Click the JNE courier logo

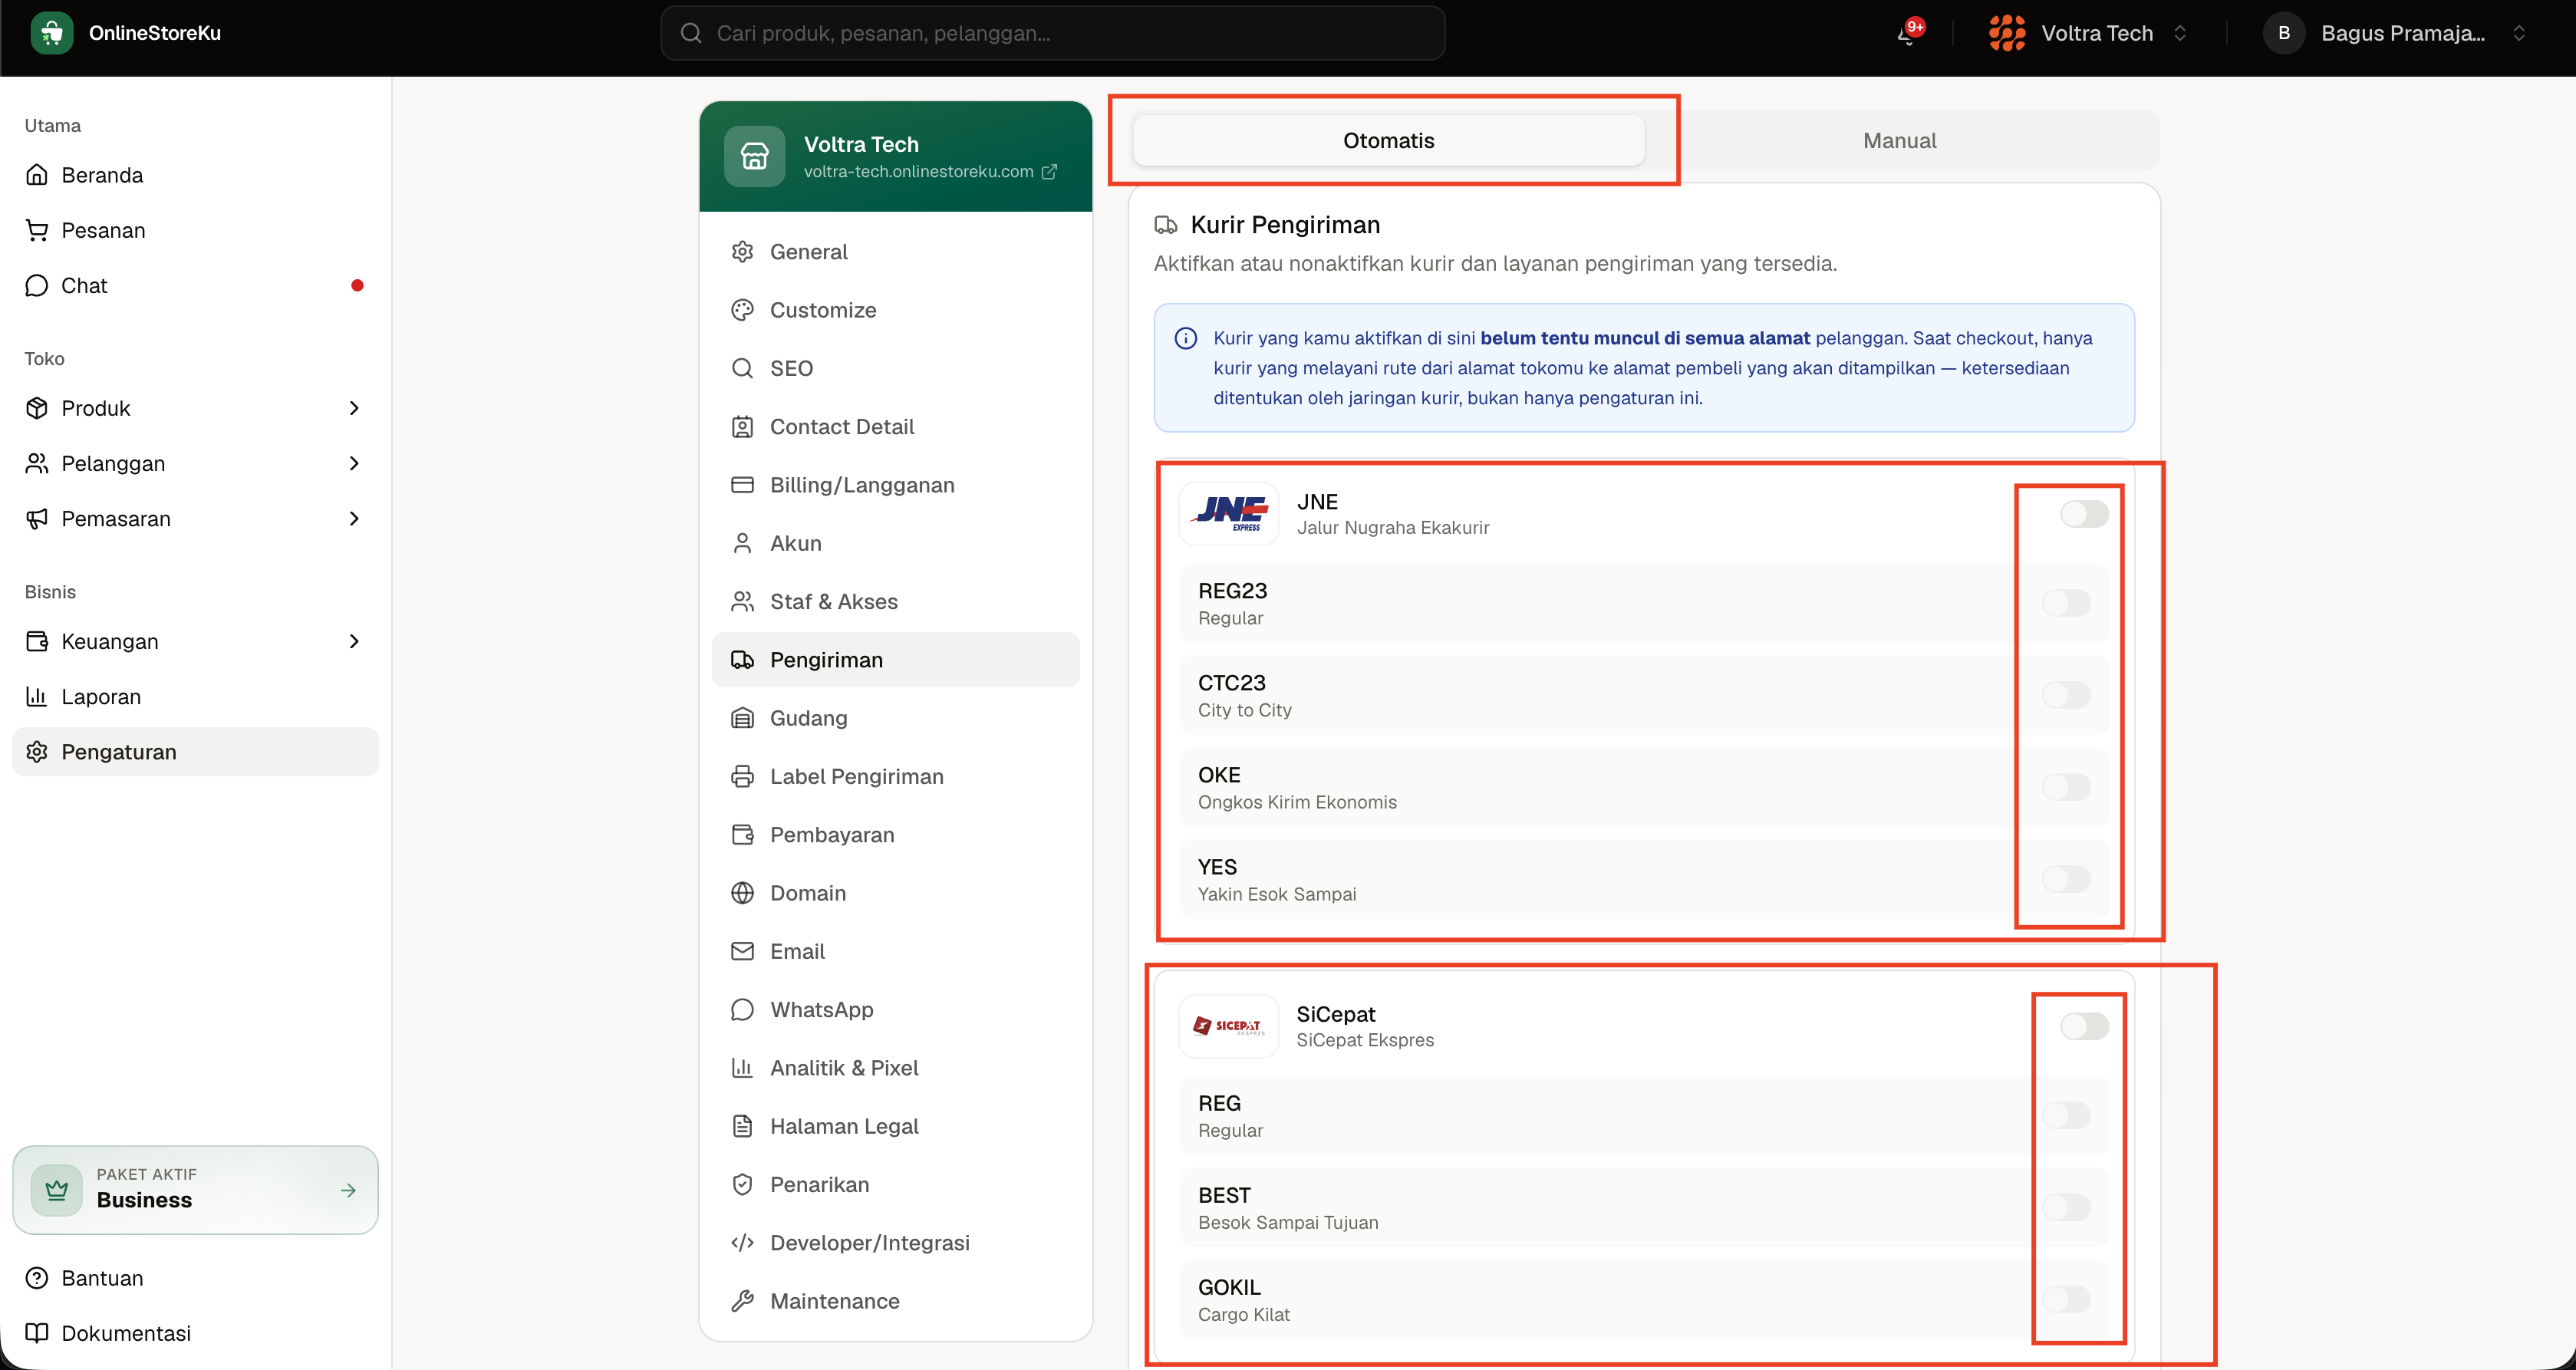1229,514
